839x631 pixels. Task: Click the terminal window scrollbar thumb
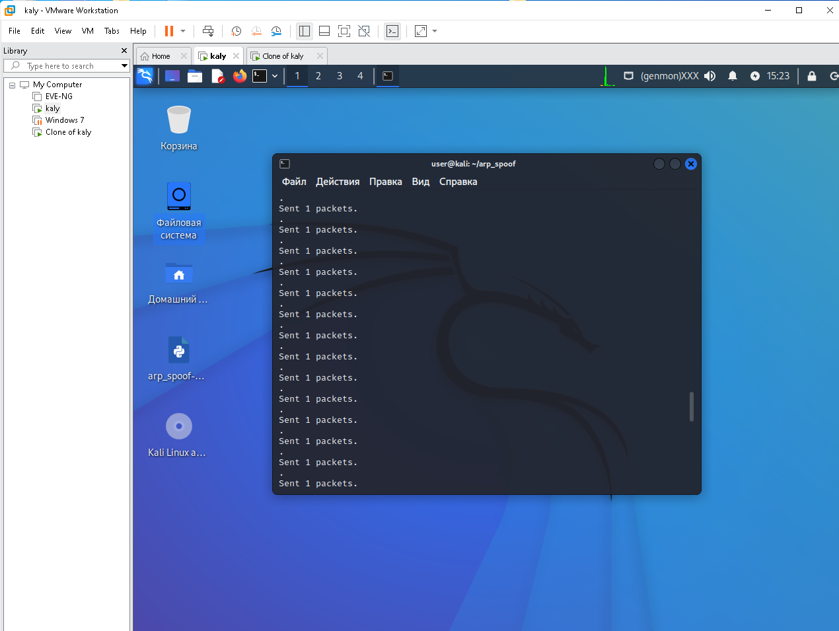click(692, 406)
